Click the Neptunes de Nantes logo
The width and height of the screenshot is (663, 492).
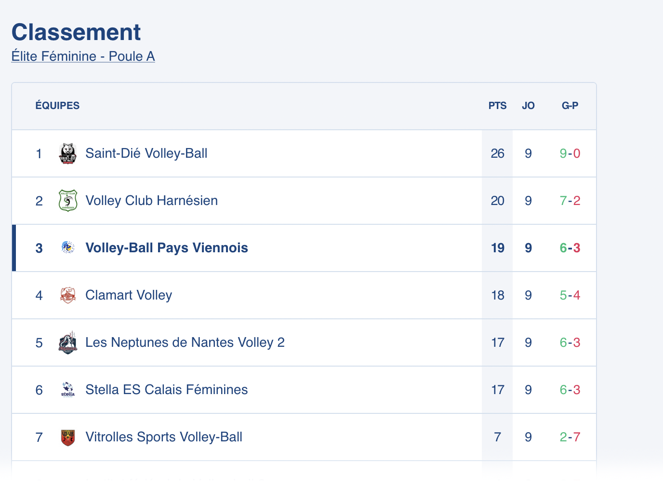click(x=68, y=342)
